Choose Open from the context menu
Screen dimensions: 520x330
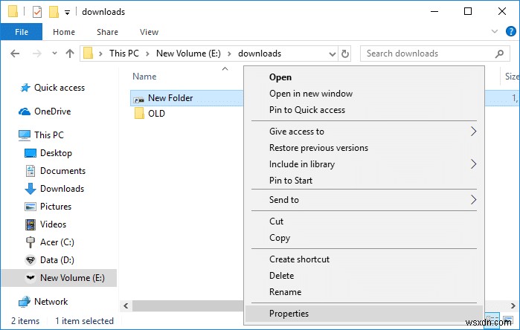coord(364,77)
